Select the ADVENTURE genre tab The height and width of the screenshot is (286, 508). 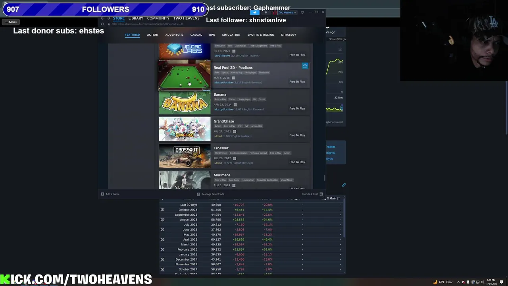coord(174,35)
